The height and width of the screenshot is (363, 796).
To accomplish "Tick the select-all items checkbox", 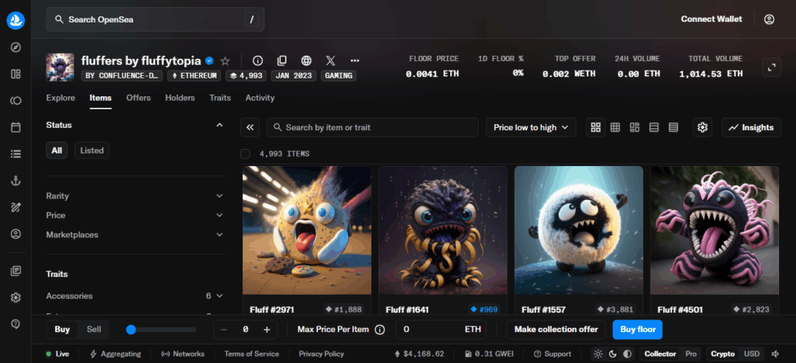I will click(x=245, y=154).
